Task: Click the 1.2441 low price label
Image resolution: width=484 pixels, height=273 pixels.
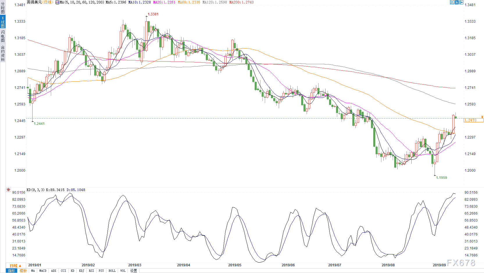Action: click(x=39, y=124)
